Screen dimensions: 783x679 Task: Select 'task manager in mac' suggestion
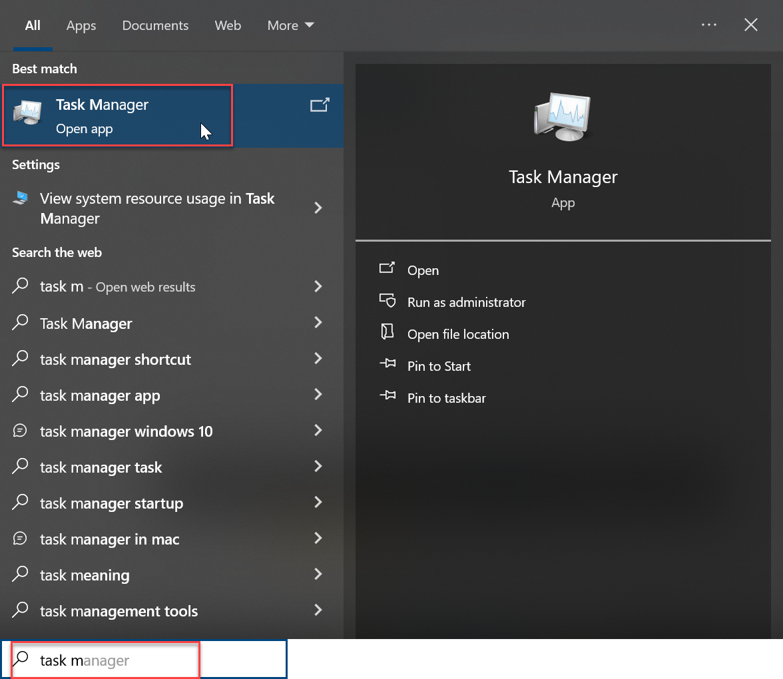pyautogui.click(x=172, y=539)
